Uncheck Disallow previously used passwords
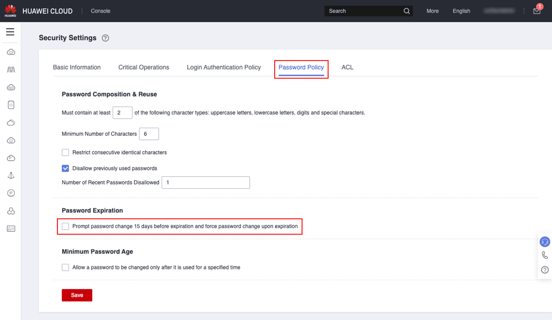Image resolution: width=552 pixels, height=320 pixels. click(x=66, y=168)
